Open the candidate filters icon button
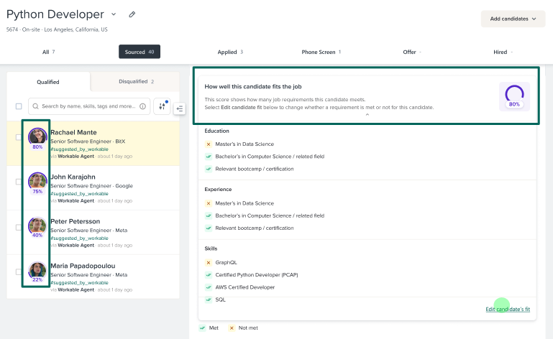 pyautogui.click(x=162, y=106)
